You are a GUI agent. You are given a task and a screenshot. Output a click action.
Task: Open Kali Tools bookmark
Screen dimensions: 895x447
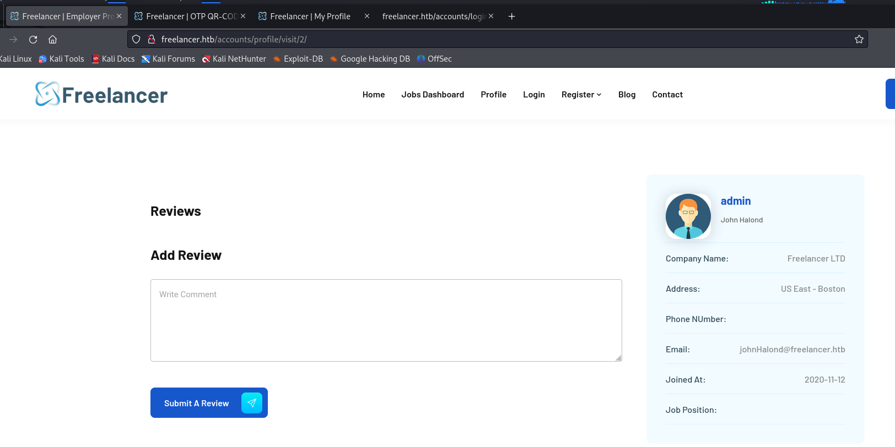[x=61, y=59]
